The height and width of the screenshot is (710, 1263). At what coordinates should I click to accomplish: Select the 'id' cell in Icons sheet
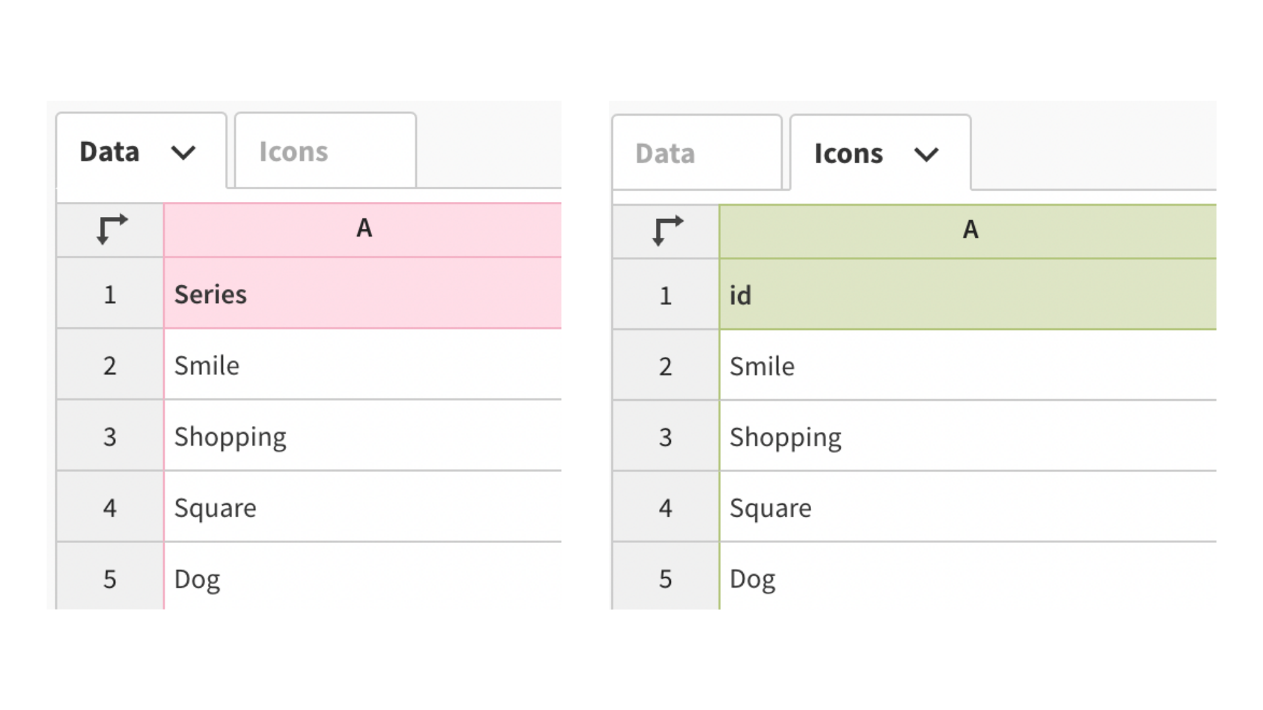pyautogui.click(x=968, y=295)
